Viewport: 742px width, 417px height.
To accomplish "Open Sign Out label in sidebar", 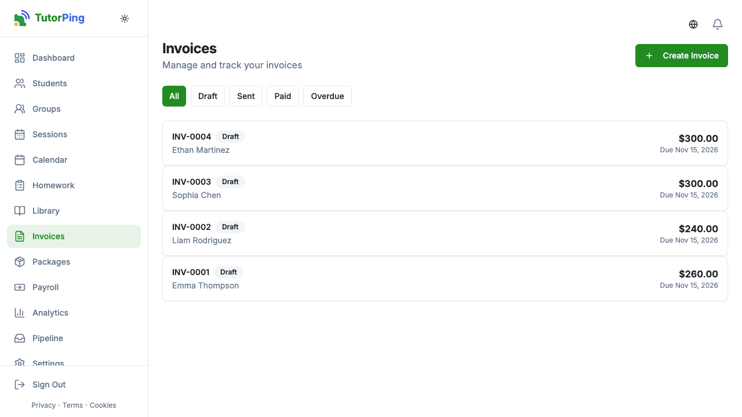I will [x=49, y=385].
